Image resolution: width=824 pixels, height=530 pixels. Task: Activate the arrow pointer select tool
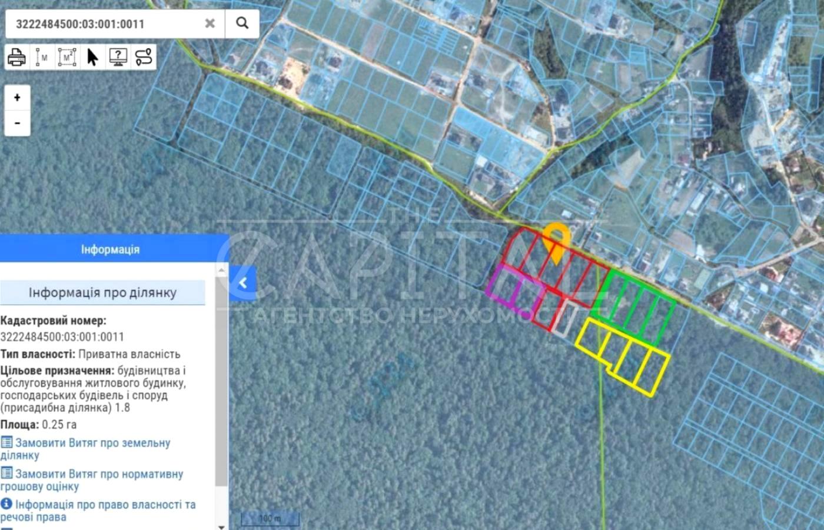[92, 57]
